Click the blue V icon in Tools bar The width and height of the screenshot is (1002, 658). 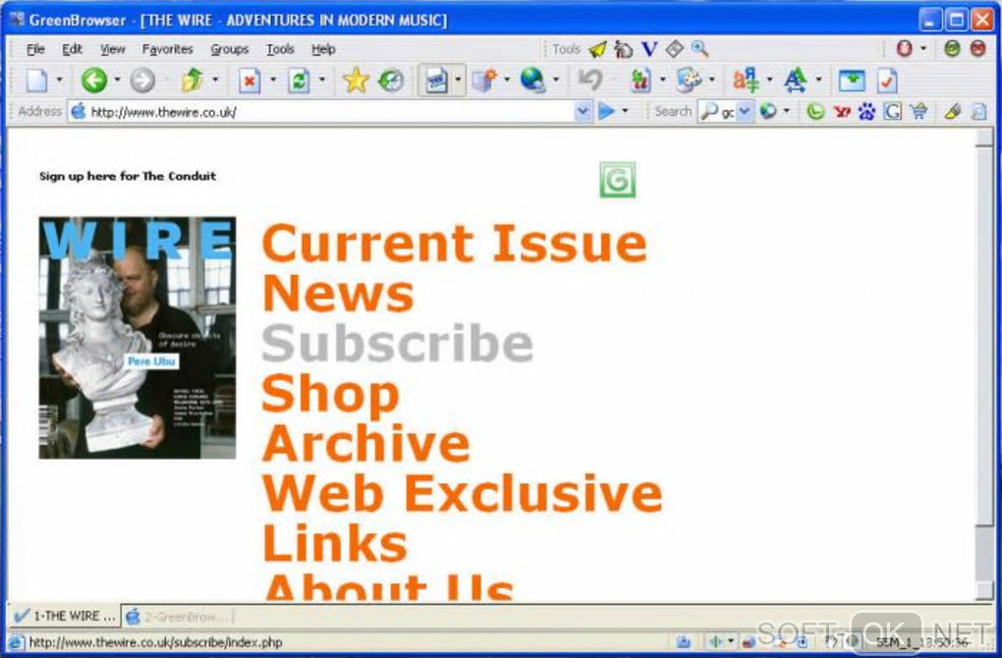pyautogui.click(x=649, y=49)
